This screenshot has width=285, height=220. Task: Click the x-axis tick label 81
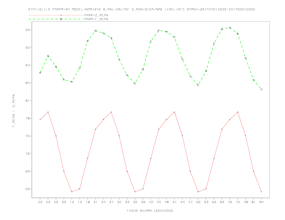254,202
